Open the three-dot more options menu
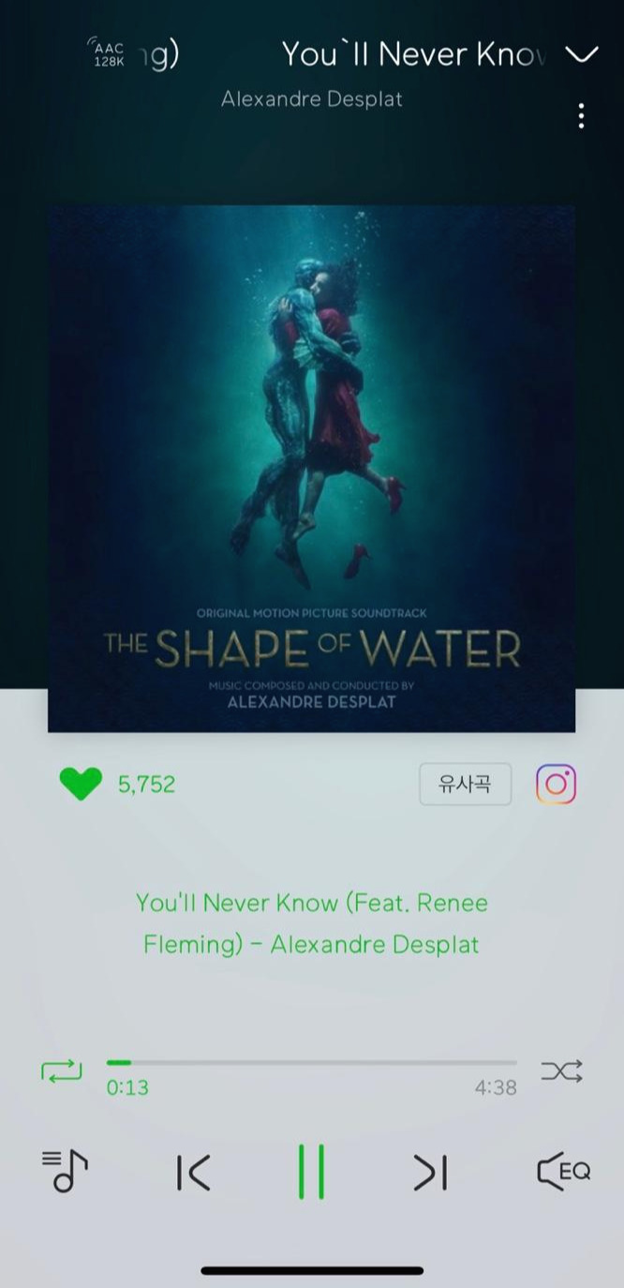Viewport: 624px width, 1288px height. tap(582, 116)
